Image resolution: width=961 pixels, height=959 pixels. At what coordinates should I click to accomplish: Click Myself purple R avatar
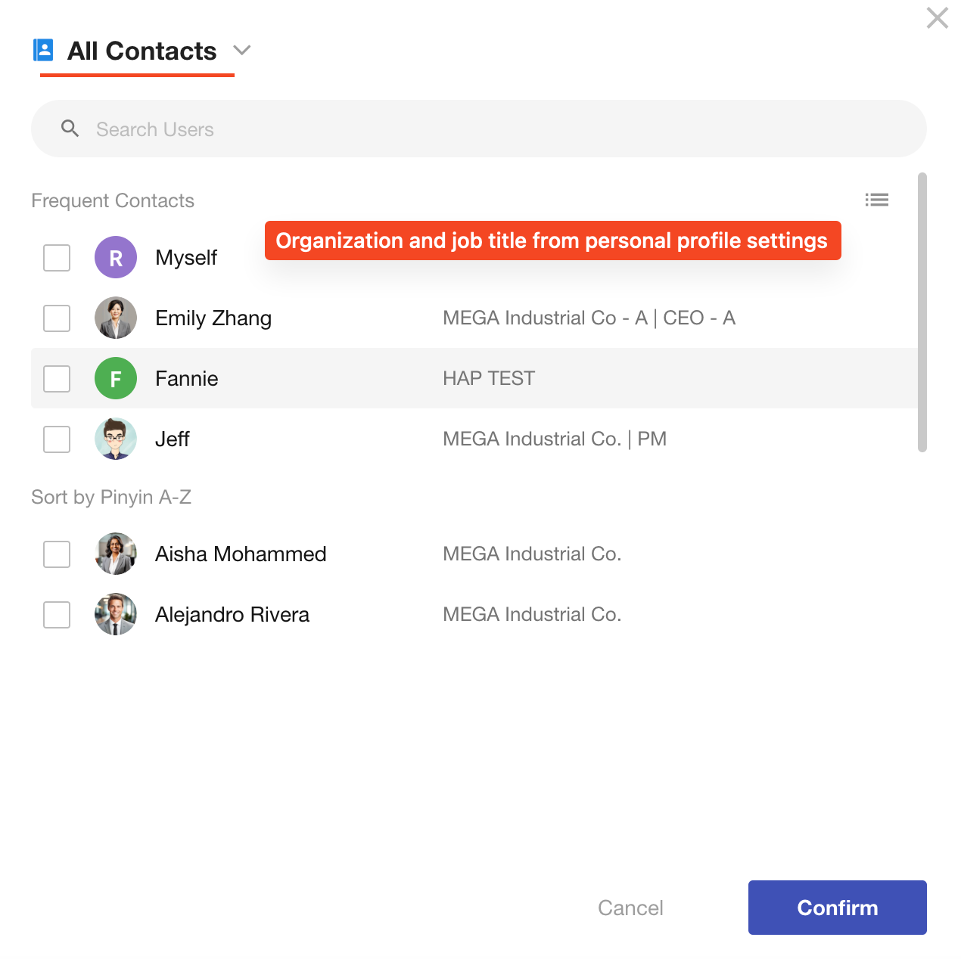116,258
